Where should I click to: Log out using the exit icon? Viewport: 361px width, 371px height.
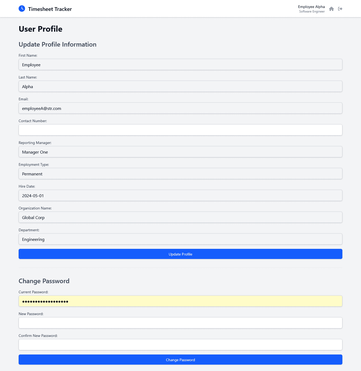click(x=340, y=9)
